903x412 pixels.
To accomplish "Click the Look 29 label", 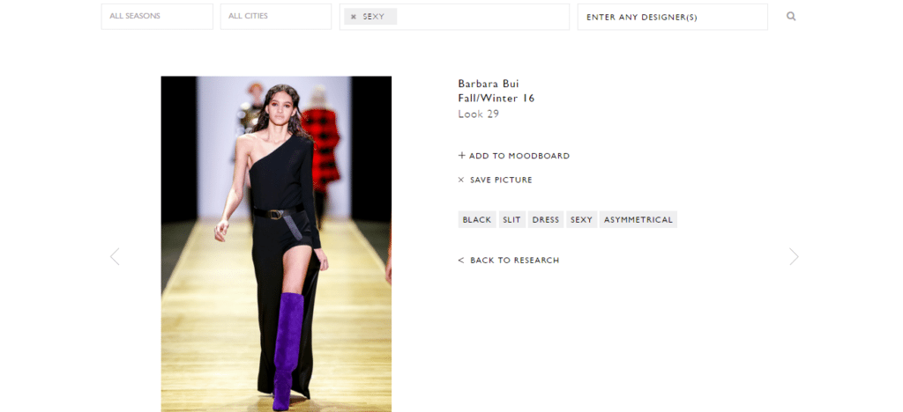I will click(x=479, y=114).
